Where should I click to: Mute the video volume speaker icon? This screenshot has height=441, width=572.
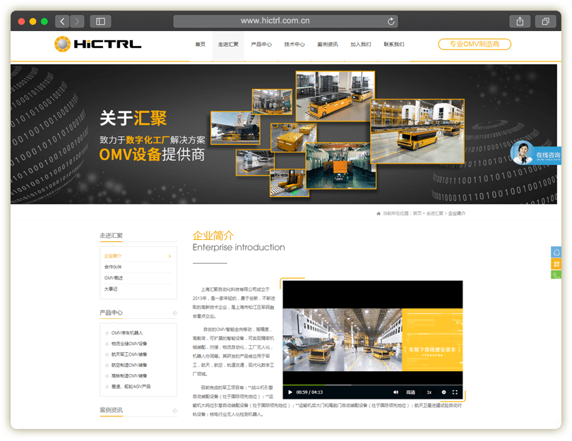(x=395, y=392)
